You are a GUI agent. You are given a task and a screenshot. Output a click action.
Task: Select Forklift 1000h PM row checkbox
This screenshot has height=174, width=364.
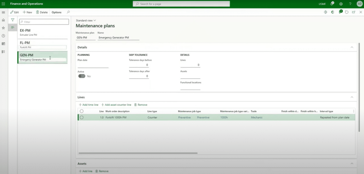coord(81,117)
